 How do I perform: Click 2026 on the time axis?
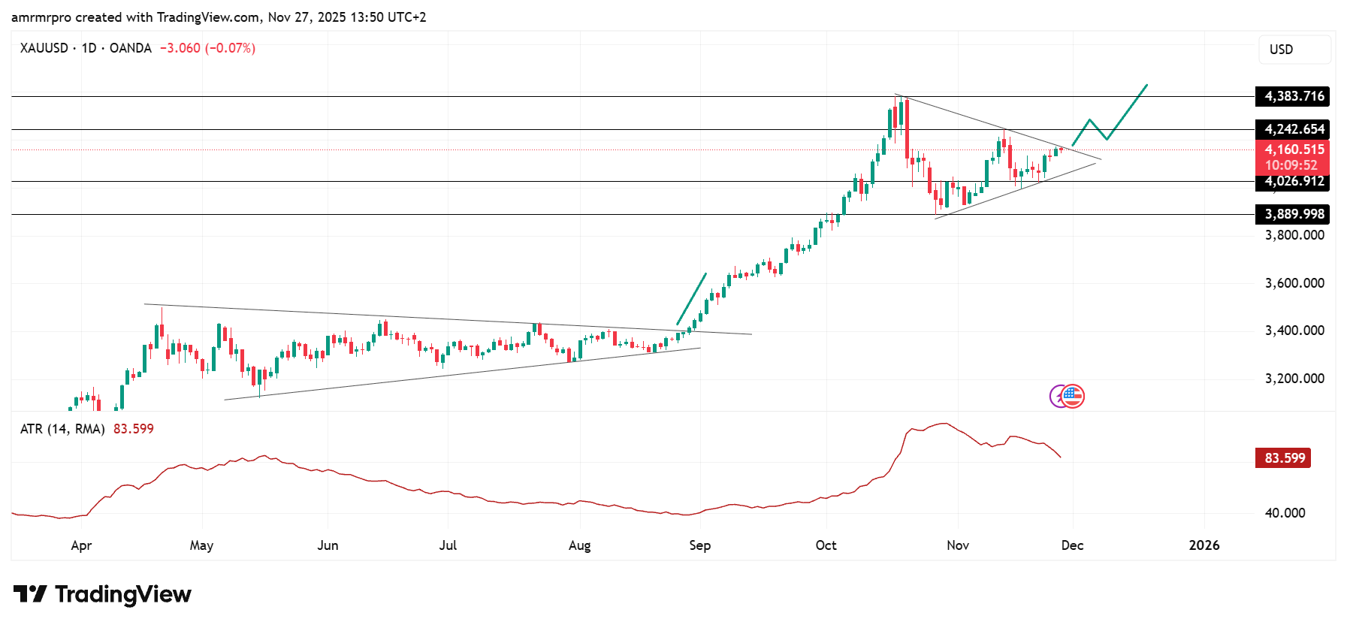pos(1204,545)
